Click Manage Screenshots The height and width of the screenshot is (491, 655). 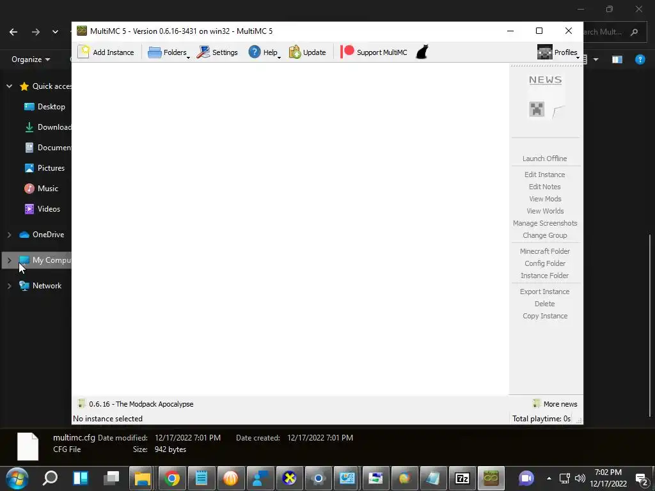pos(545,223)
